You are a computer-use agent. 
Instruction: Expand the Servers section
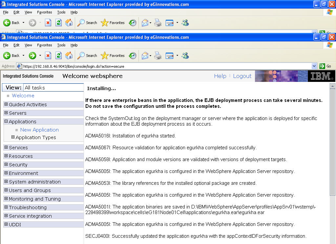pyautogui.click(x=6, y=113)
